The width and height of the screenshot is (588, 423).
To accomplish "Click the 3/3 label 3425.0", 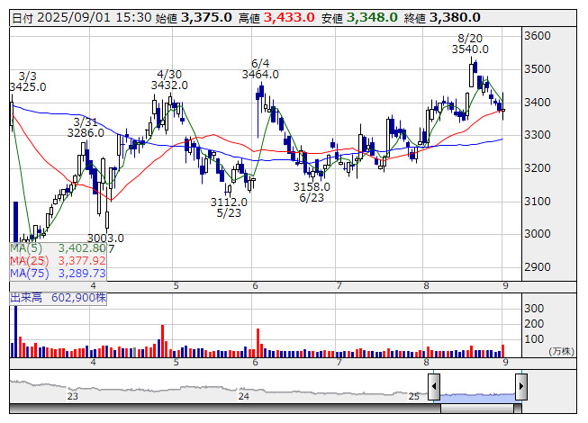I will pyautogui.click(x=28, y=86).
